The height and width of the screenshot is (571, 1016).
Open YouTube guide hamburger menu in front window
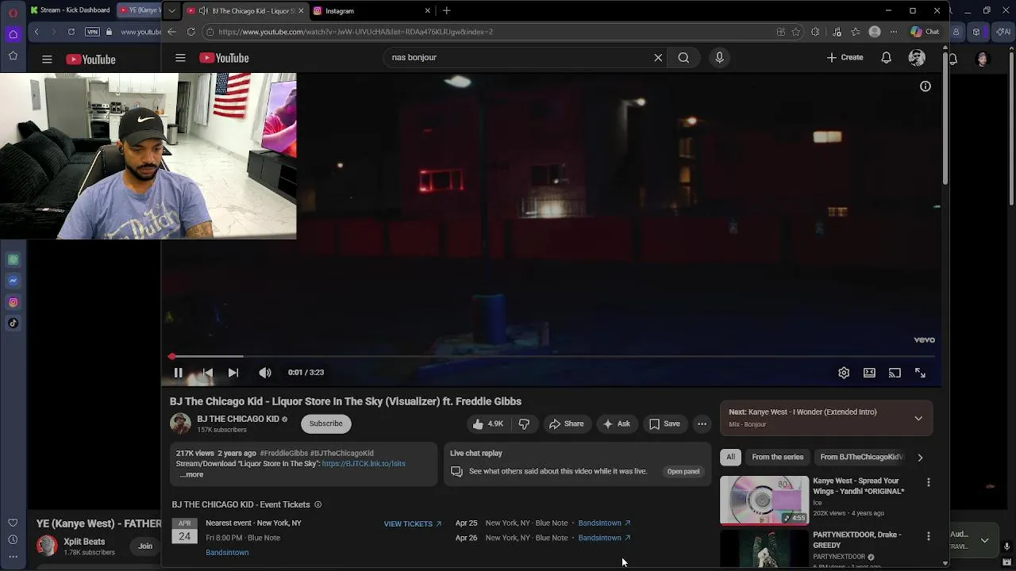point(180,58)
